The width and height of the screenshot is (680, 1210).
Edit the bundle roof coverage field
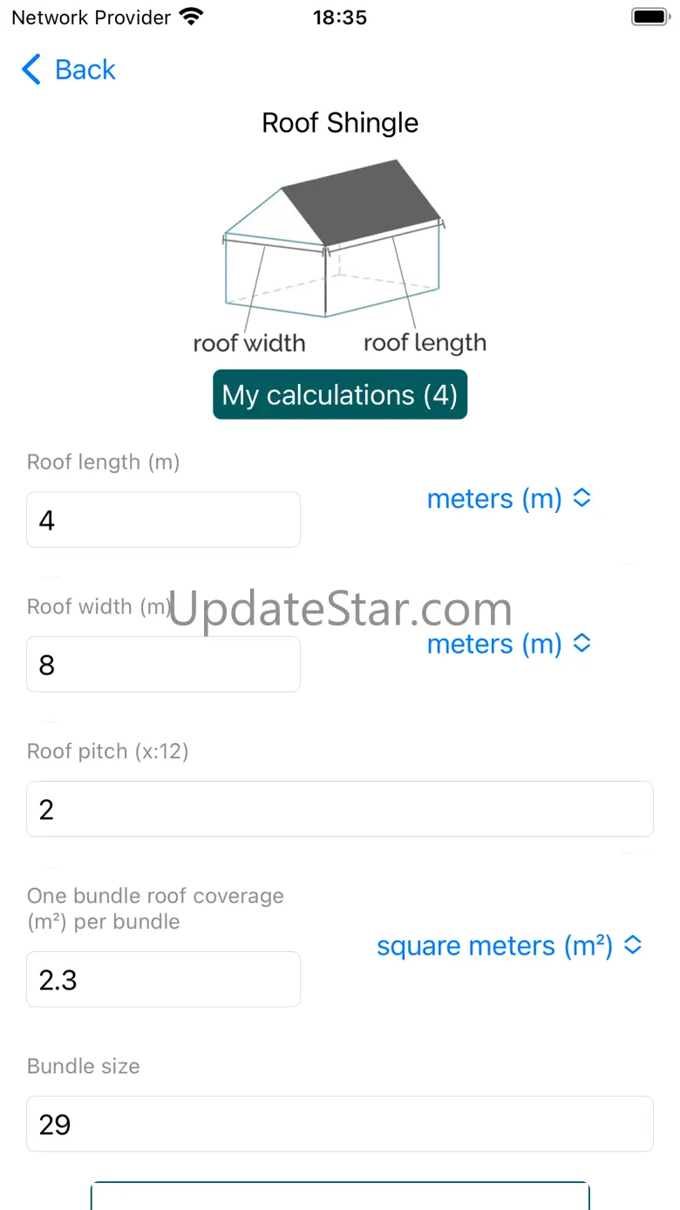tap(163, 980)
